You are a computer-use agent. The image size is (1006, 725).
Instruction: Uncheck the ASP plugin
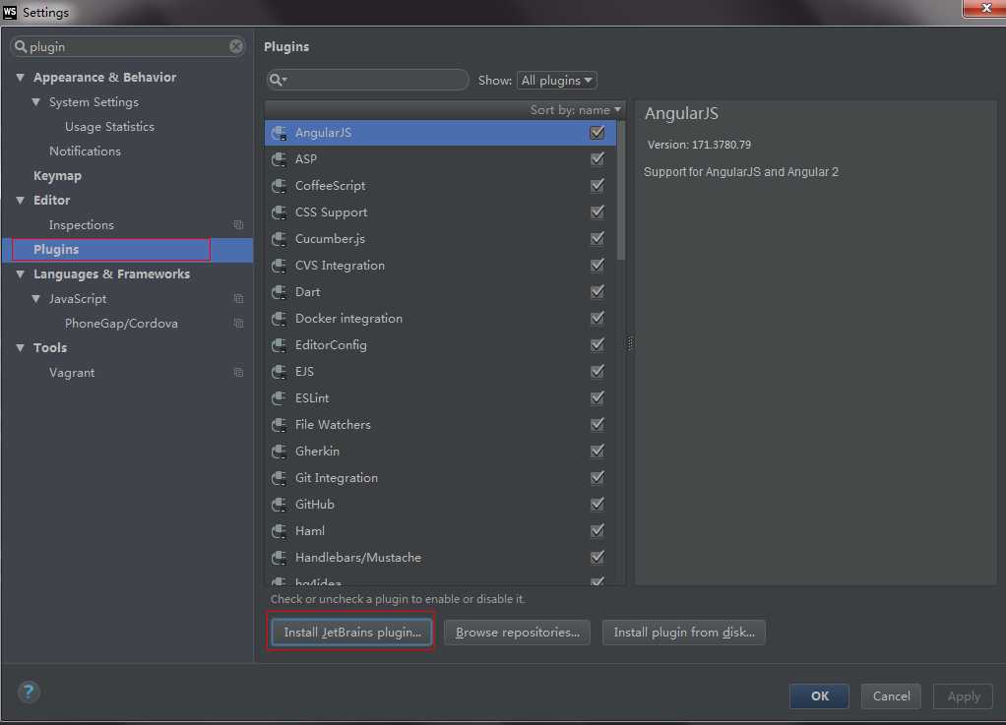click(x=597, y=159)
